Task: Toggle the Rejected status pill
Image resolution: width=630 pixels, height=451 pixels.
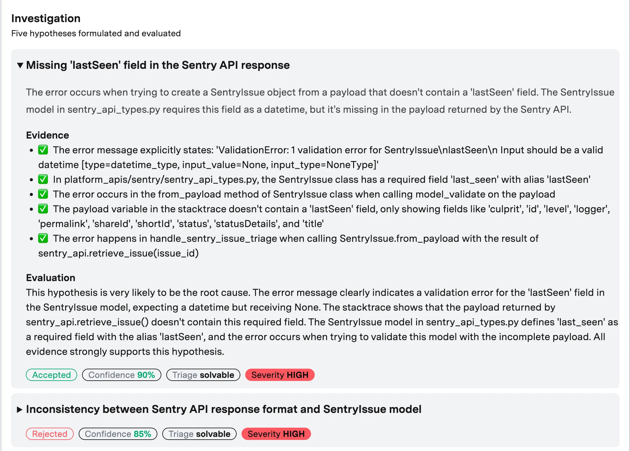Action: coord(49,434)
